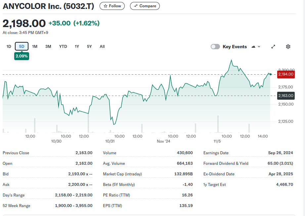Click the EPS value 135.19

point(186,205)
